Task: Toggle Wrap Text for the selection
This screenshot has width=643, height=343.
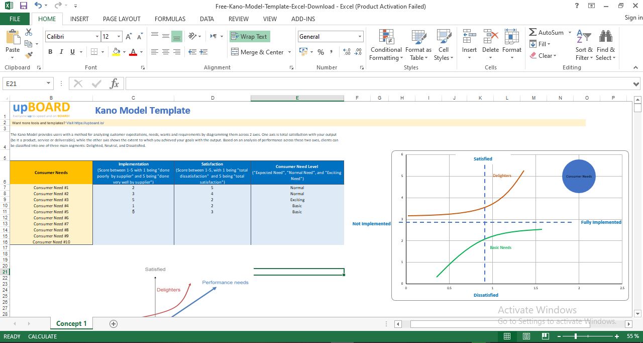Action: pyautogui.click(x=250, y=36)
